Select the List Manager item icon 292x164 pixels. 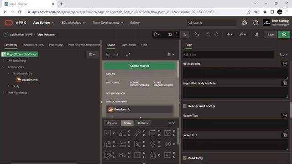pos(108,155)
